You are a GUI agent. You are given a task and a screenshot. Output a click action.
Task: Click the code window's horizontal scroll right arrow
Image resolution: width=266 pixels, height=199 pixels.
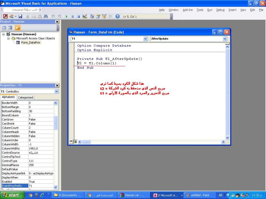(223, 142)
